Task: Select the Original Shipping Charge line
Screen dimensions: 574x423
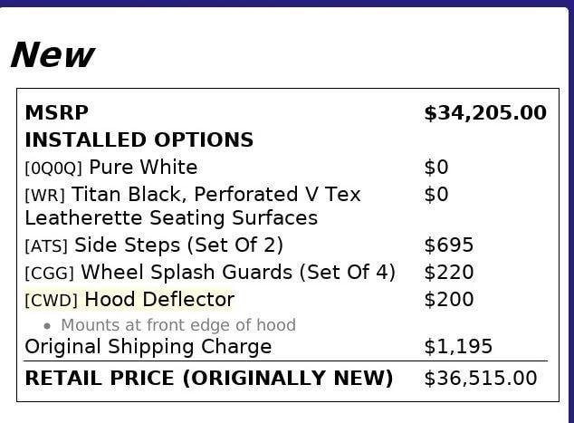Action: click(x=148, y=347)
